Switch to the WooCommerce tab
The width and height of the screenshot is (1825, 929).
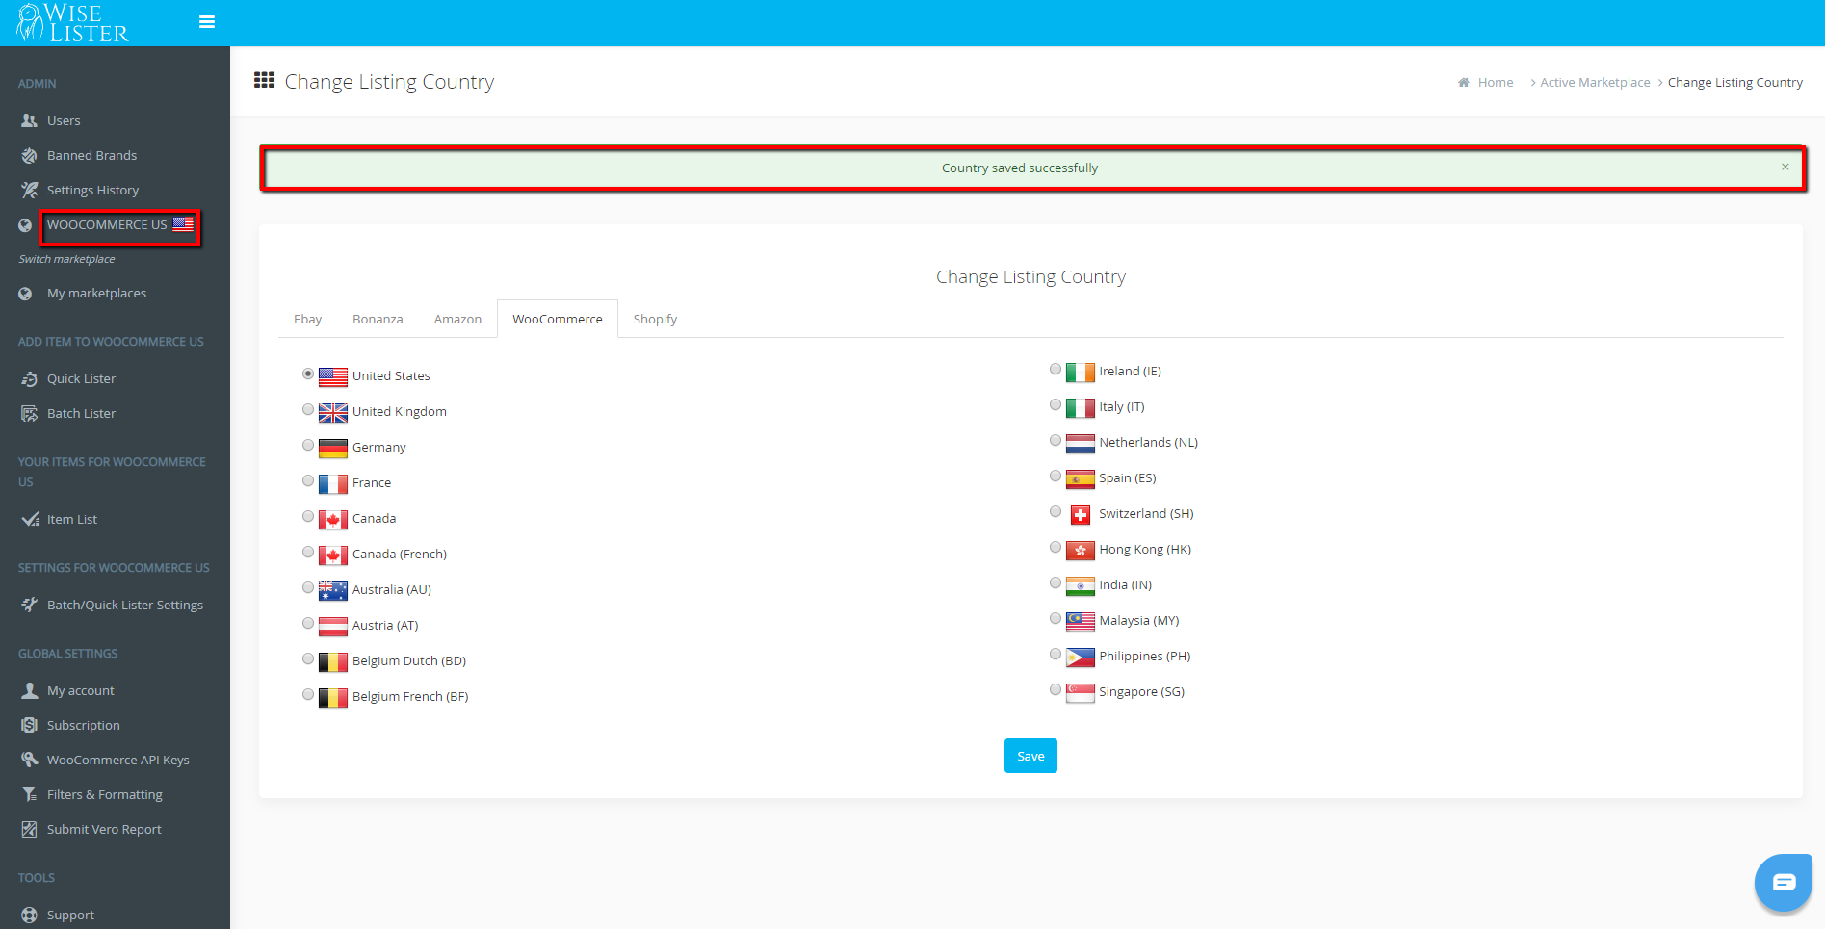[x=558, y=319]
